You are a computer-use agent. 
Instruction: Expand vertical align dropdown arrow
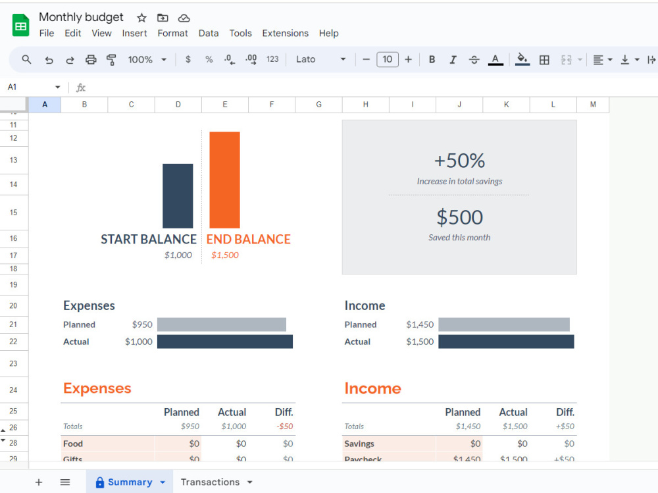637,60
